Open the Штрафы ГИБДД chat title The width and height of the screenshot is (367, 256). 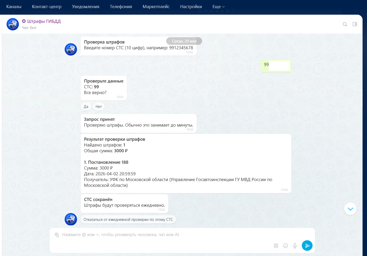(44, 21)
